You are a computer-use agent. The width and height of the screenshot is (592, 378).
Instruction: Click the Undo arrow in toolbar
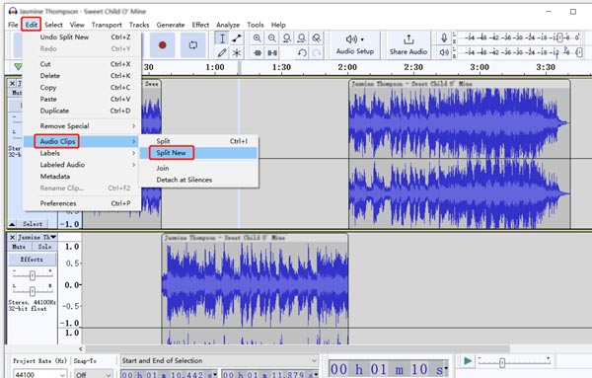pyautogui.click(x=301, y=53)
